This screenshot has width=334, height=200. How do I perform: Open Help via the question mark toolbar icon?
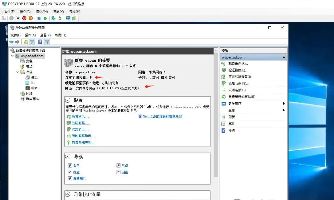pyautogui.click(x=40, y=41)
